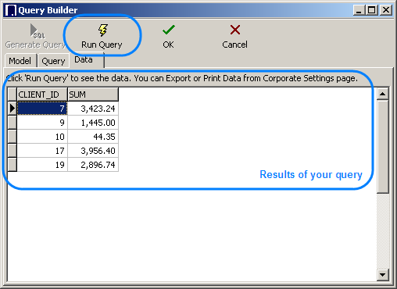Select the cell with client ID 10
397x289 pixels.
click(42, 137)
